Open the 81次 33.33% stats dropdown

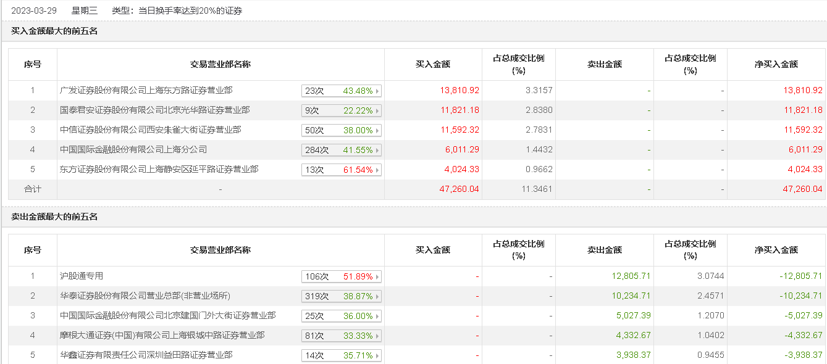pyautogui.click(x=342, y=336)
